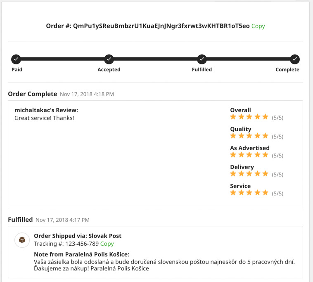313x282 pixels.
Task: Click the fifth Quality rating star
Action: [x=265, y=136]
